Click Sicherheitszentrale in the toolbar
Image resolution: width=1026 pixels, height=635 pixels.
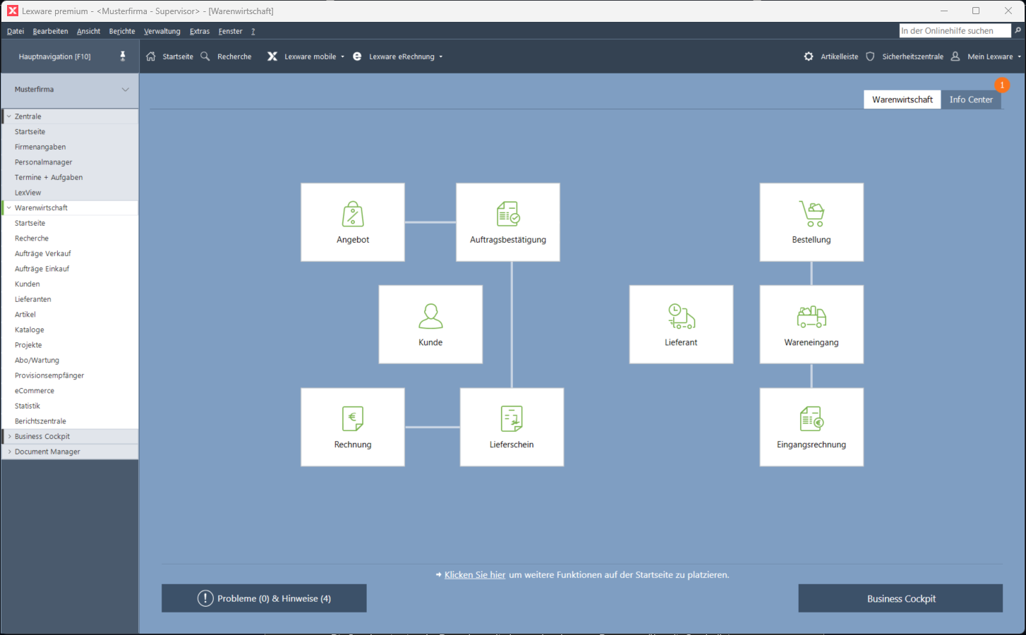912,56
